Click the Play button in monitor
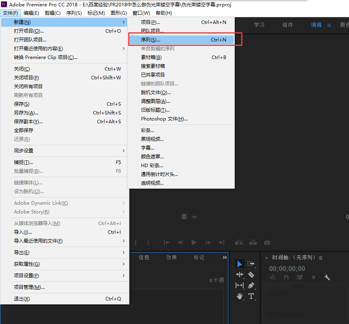This screenshot has width=349, height=324. (194, 242)
